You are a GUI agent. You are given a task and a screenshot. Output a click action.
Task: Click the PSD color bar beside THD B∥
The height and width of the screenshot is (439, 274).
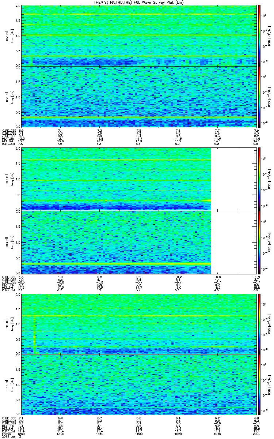coord(259,242)
